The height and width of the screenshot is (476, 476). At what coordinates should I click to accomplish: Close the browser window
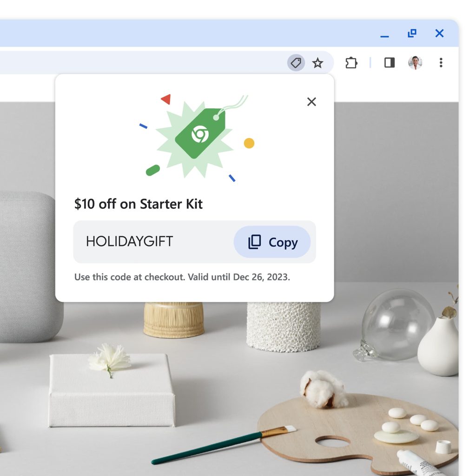pyautogui.click(x=439, y=33)
